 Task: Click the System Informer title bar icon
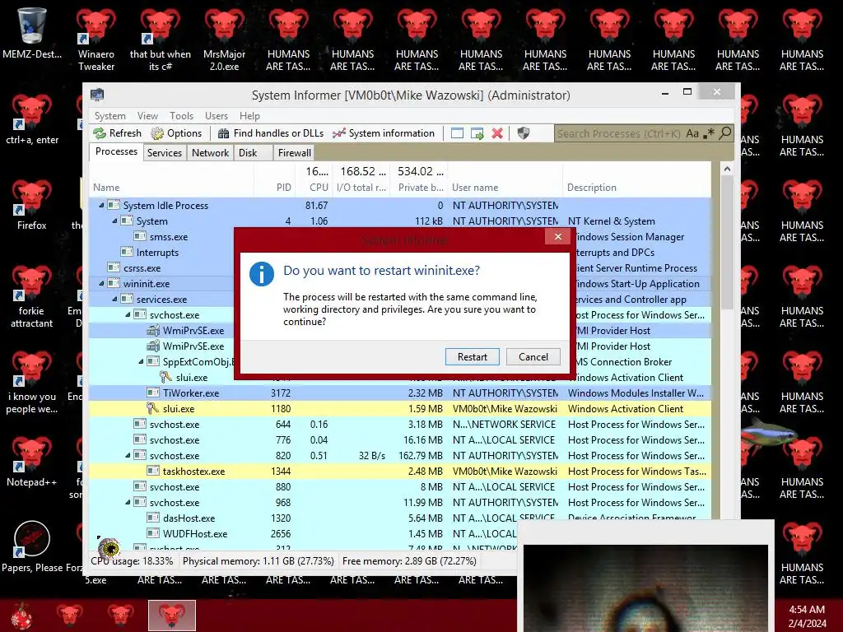(97, 95)
